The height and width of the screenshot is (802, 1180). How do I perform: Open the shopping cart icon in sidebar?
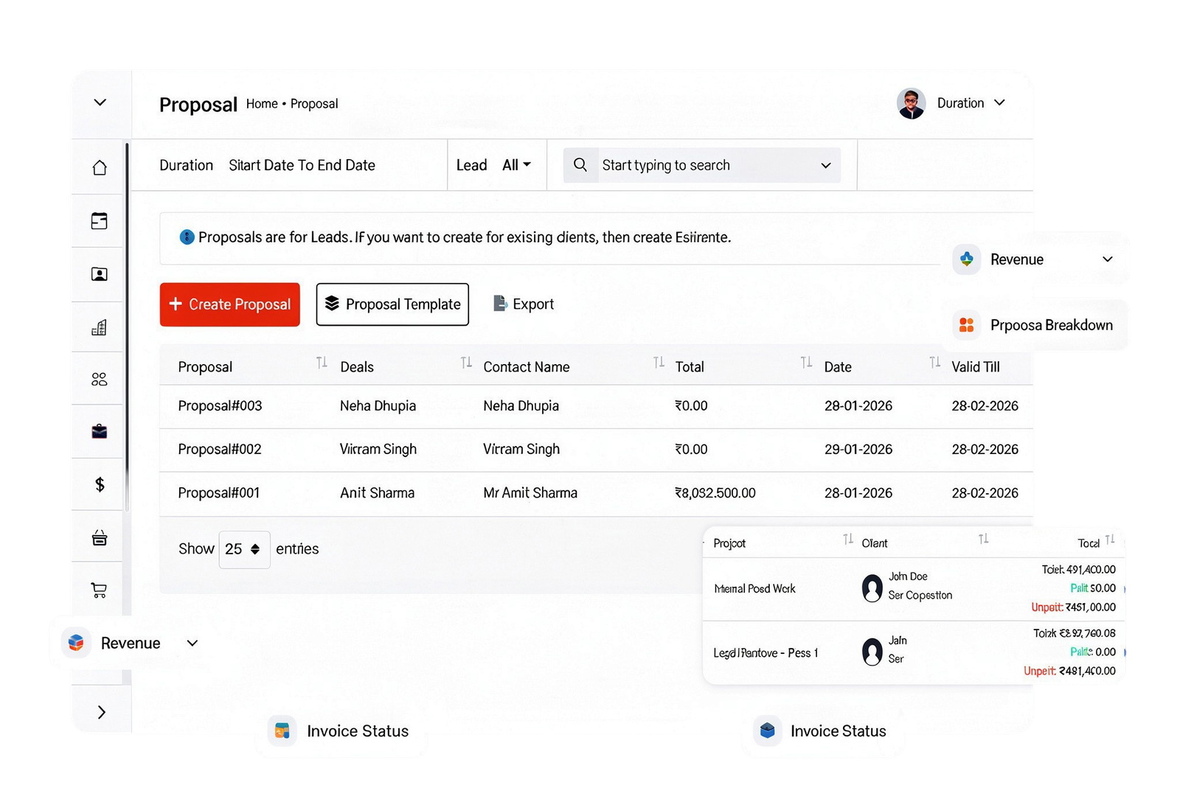click(x=100, y=590)
